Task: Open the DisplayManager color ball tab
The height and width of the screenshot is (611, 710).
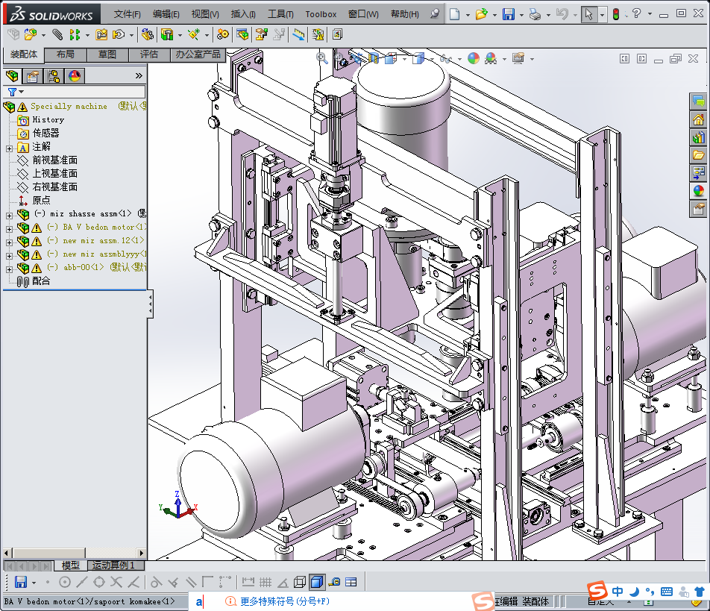Action: 75,75
